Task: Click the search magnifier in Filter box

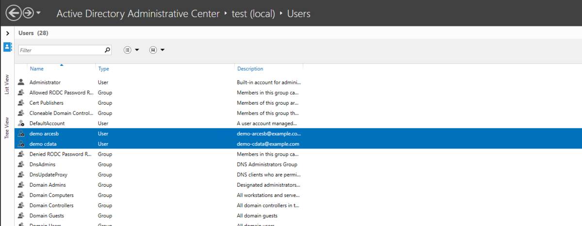Action: click(x=107, y=50)
